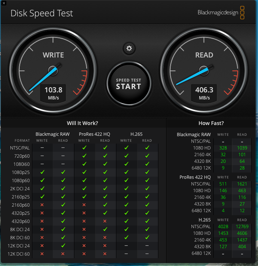Click Blackmagic RAW 6480 12K read value 28
This screenshot has height=266, width=258.
click(242, 168)
